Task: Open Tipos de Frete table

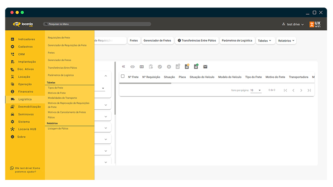Action: [x=55, y=88]
